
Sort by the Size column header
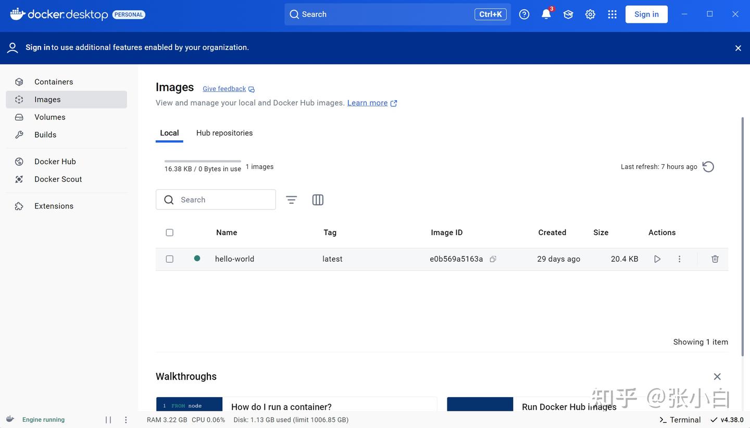coord(601,233)
